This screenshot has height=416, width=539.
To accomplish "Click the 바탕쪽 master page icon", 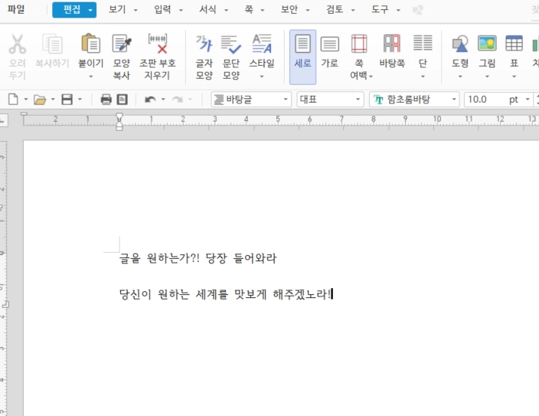I will coord(391,44).
